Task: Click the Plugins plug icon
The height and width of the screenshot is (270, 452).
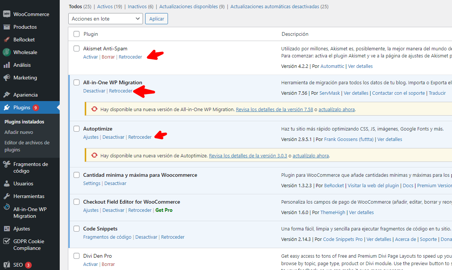Action: tap(7, 107)
